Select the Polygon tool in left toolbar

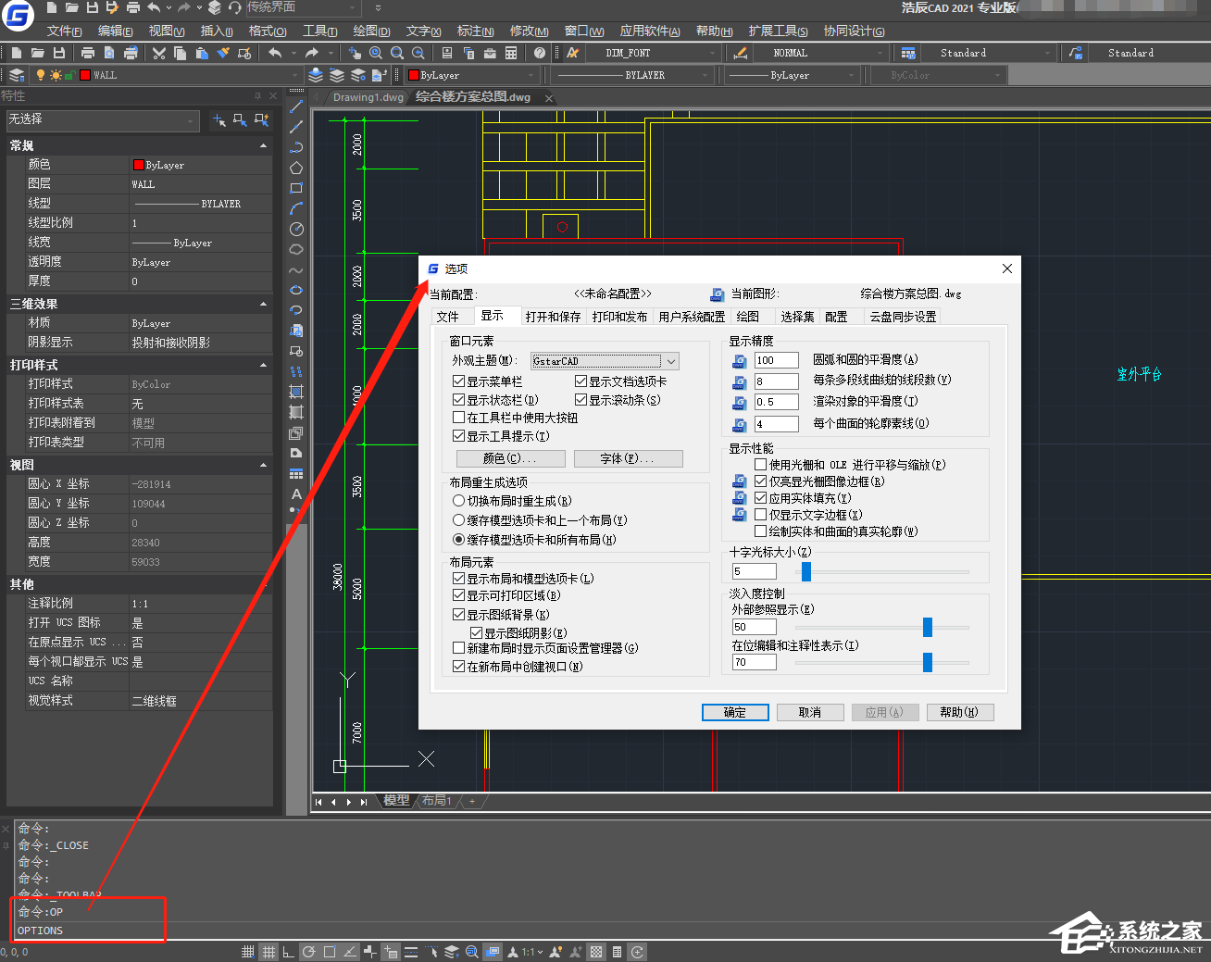click(296, 169)
